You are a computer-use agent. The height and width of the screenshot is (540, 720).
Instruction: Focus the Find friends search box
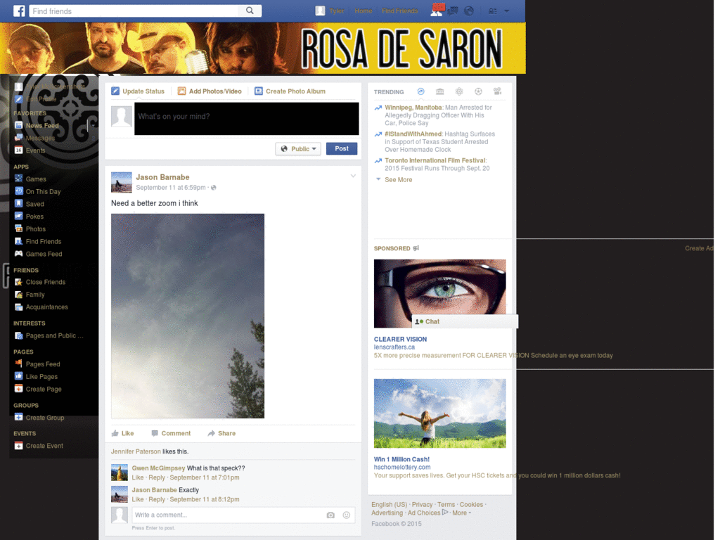pyautogui.click(x=134, y=11)
